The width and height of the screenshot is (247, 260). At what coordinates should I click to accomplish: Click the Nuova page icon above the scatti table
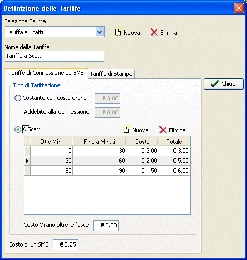pos(126,130)
